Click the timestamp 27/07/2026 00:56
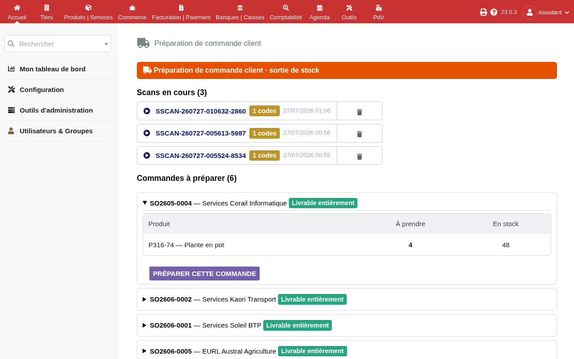This screenshot has width=574, height=359. 307,133
